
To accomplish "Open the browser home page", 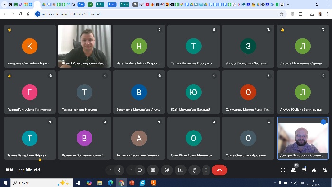I will click(28, 14).
